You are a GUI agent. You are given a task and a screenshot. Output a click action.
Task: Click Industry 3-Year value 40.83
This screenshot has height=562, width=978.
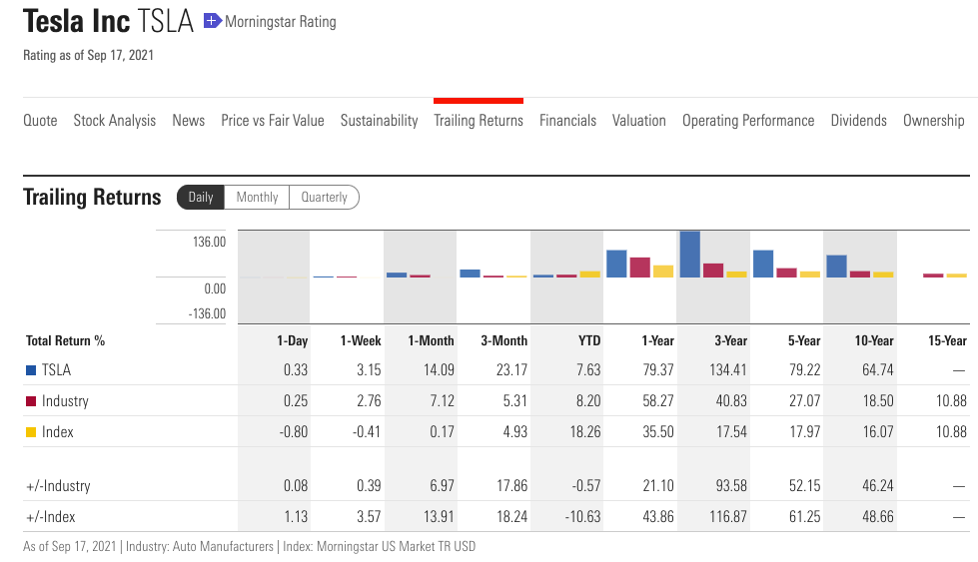pos(731,400)
